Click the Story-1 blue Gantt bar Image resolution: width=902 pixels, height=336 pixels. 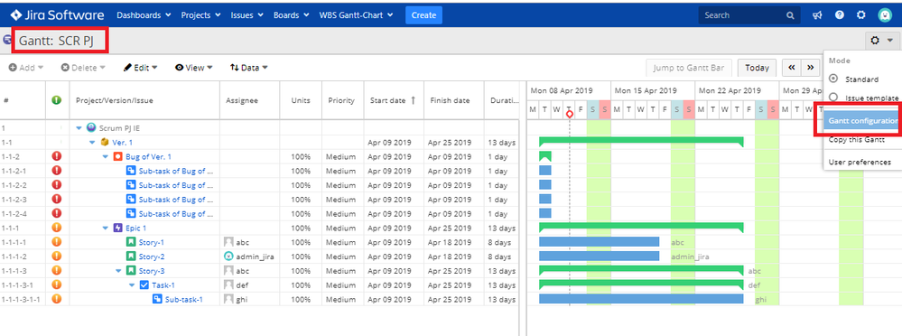coord(599,242)
